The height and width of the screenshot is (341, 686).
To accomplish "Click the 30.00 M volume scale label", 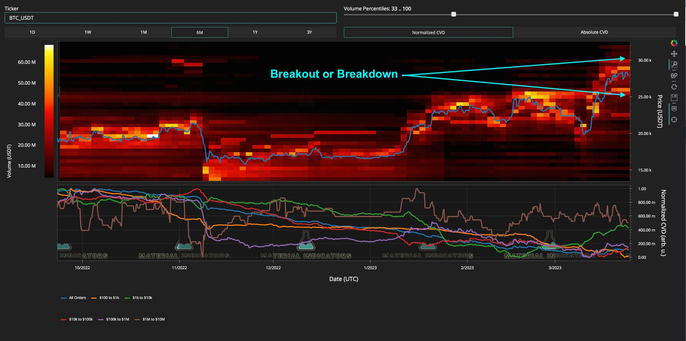I will [x=27, y=125].
